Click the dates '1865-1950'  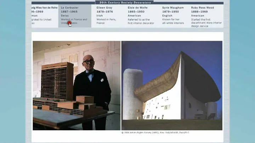click(x=136, y=12)
